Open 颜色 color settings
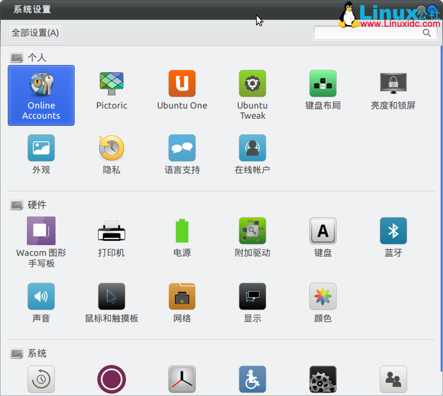 (323, 303)
